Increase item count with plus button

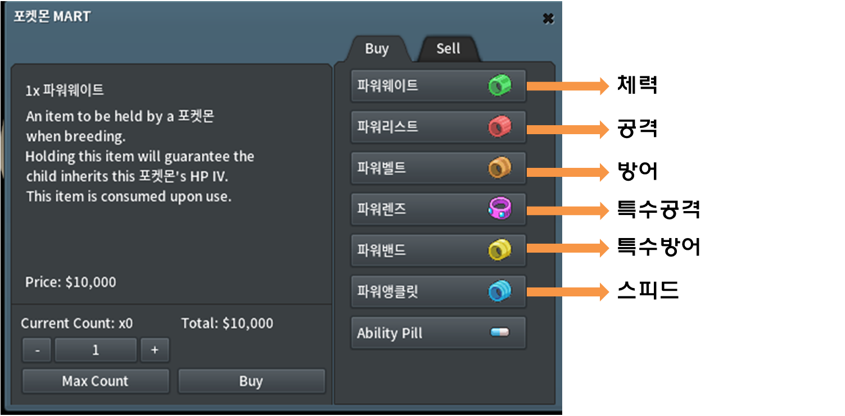coord(155,350)
